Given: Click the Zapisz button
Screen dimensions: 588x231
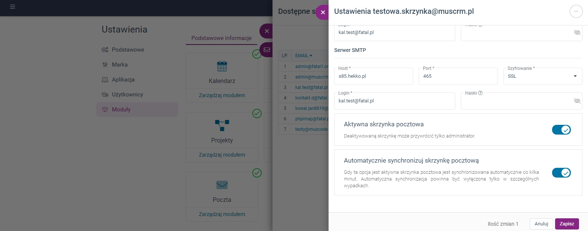Looking at the screenshot, I should pos(567,224).
